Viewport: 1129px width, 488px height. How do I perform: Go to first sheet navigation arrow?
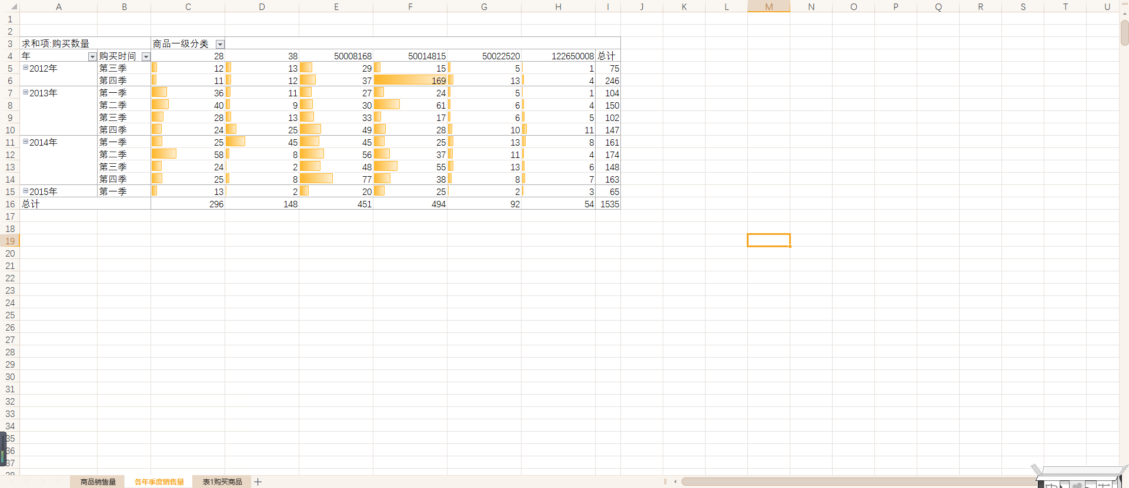click(x=12, y=482)
